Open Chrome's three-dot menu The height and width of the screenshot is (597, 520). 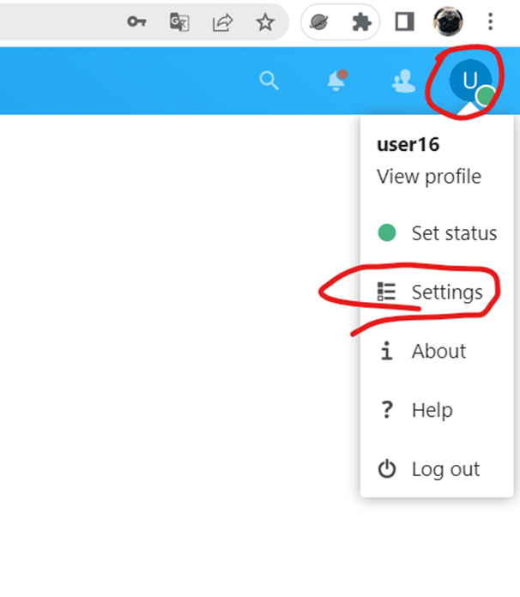coord(490,22)
